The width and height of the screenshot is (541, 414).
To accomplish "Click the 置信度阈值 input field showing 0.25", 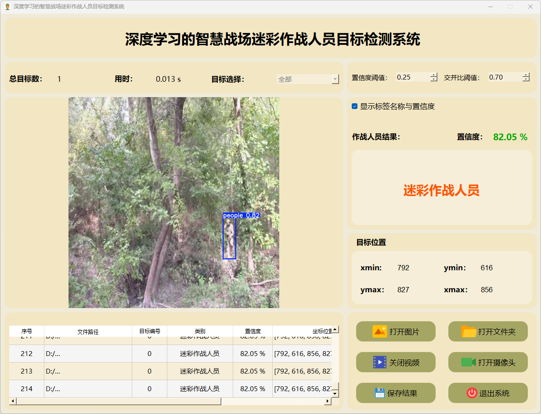I will coord(412,77).
